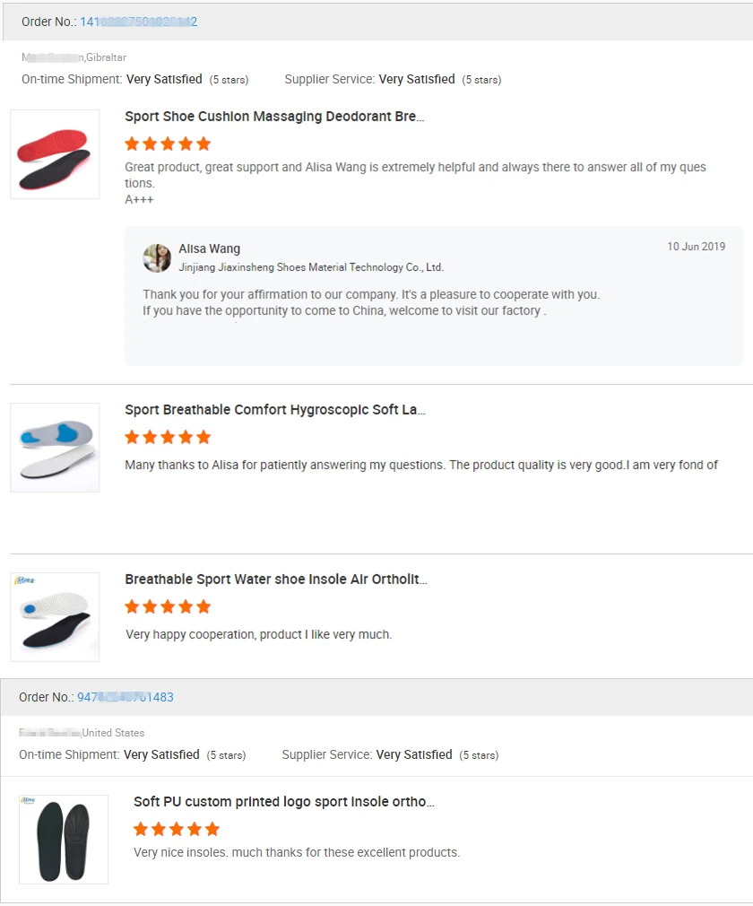The image size is (753, 906).
Task: Click the red and black insole thumbnail
Action: [55, 154]
